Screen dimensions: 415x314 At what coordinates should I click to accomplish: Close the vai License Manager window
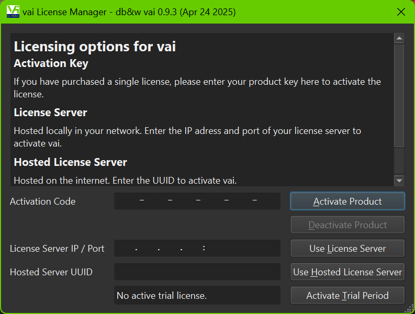[x=401, y=12]
